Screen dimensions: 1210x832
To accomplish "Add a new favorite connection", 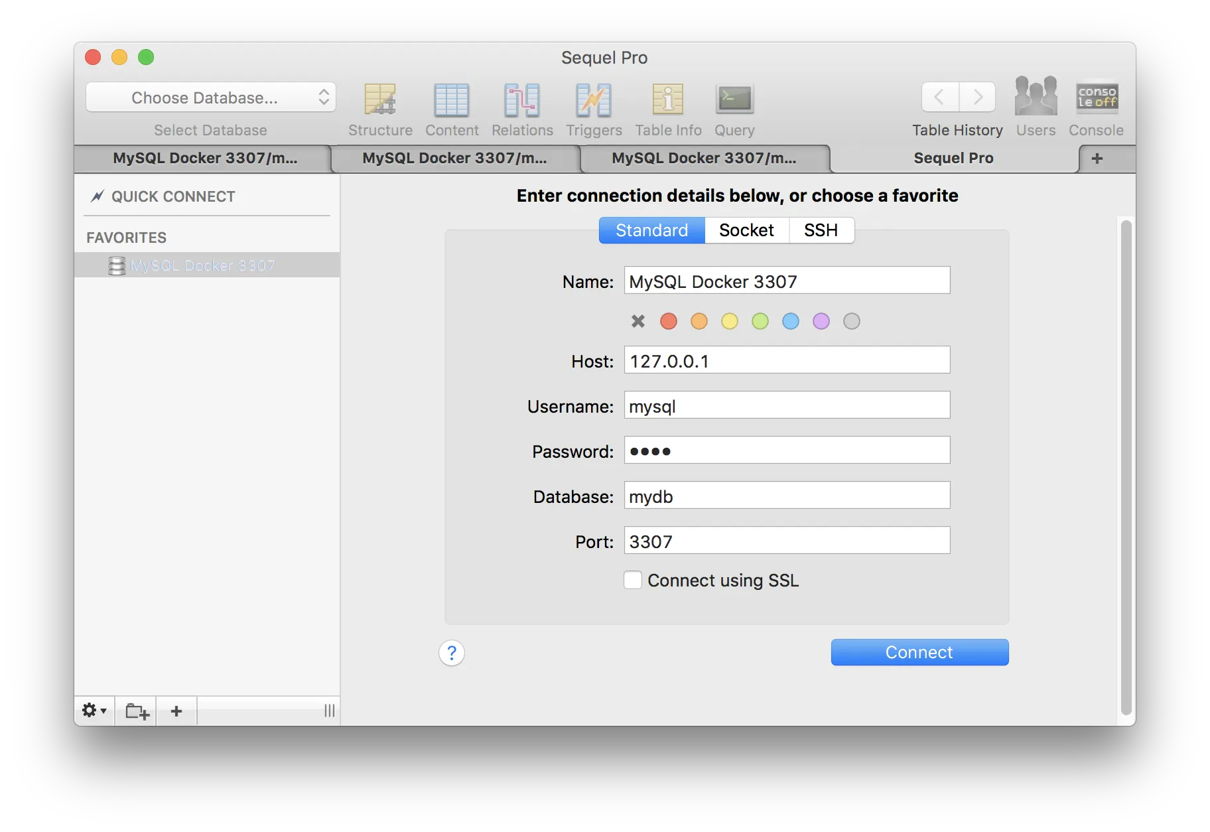I will pos(176,711).
